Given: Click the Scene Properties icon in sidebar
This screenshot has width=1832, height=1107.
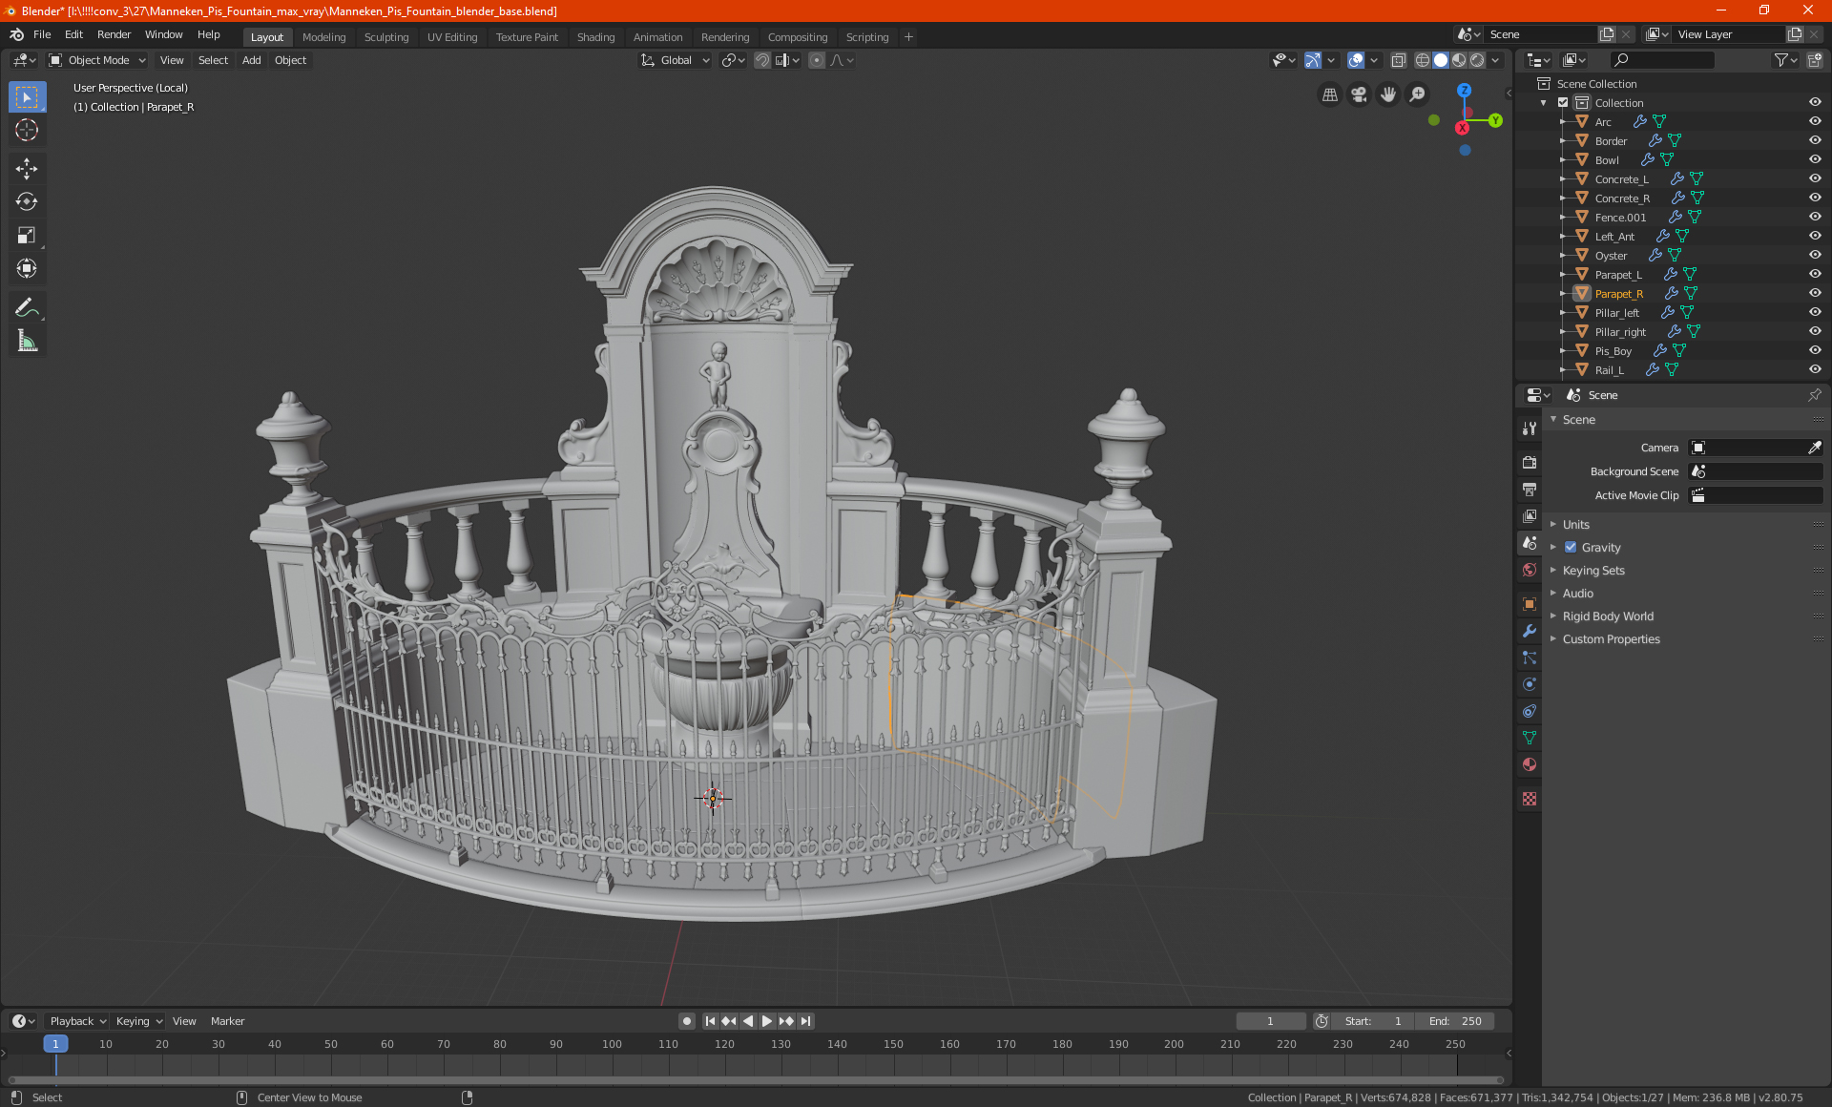Looking at the screenshot, I should coord(1531,542).
